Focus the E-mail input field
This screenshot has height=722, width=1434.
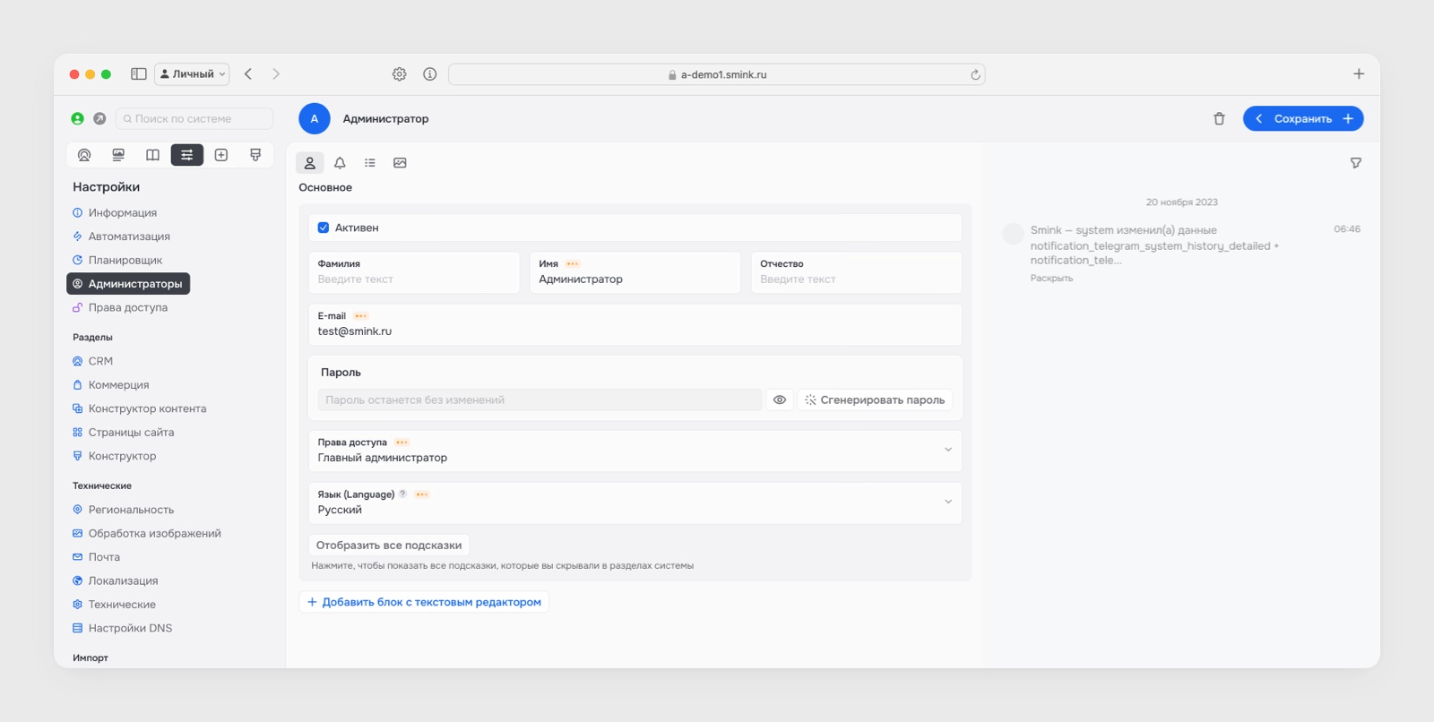pos(635,324)
